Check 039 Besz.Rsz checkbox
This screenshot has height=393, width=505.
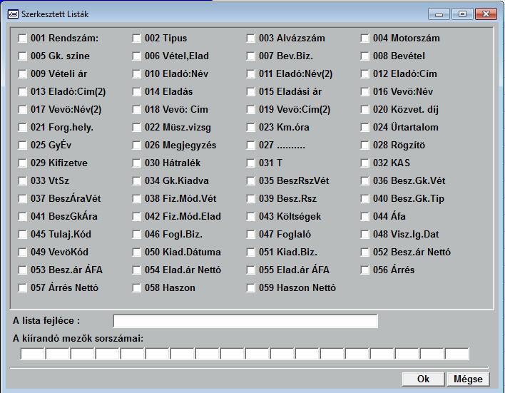click(x=250, y=199)
